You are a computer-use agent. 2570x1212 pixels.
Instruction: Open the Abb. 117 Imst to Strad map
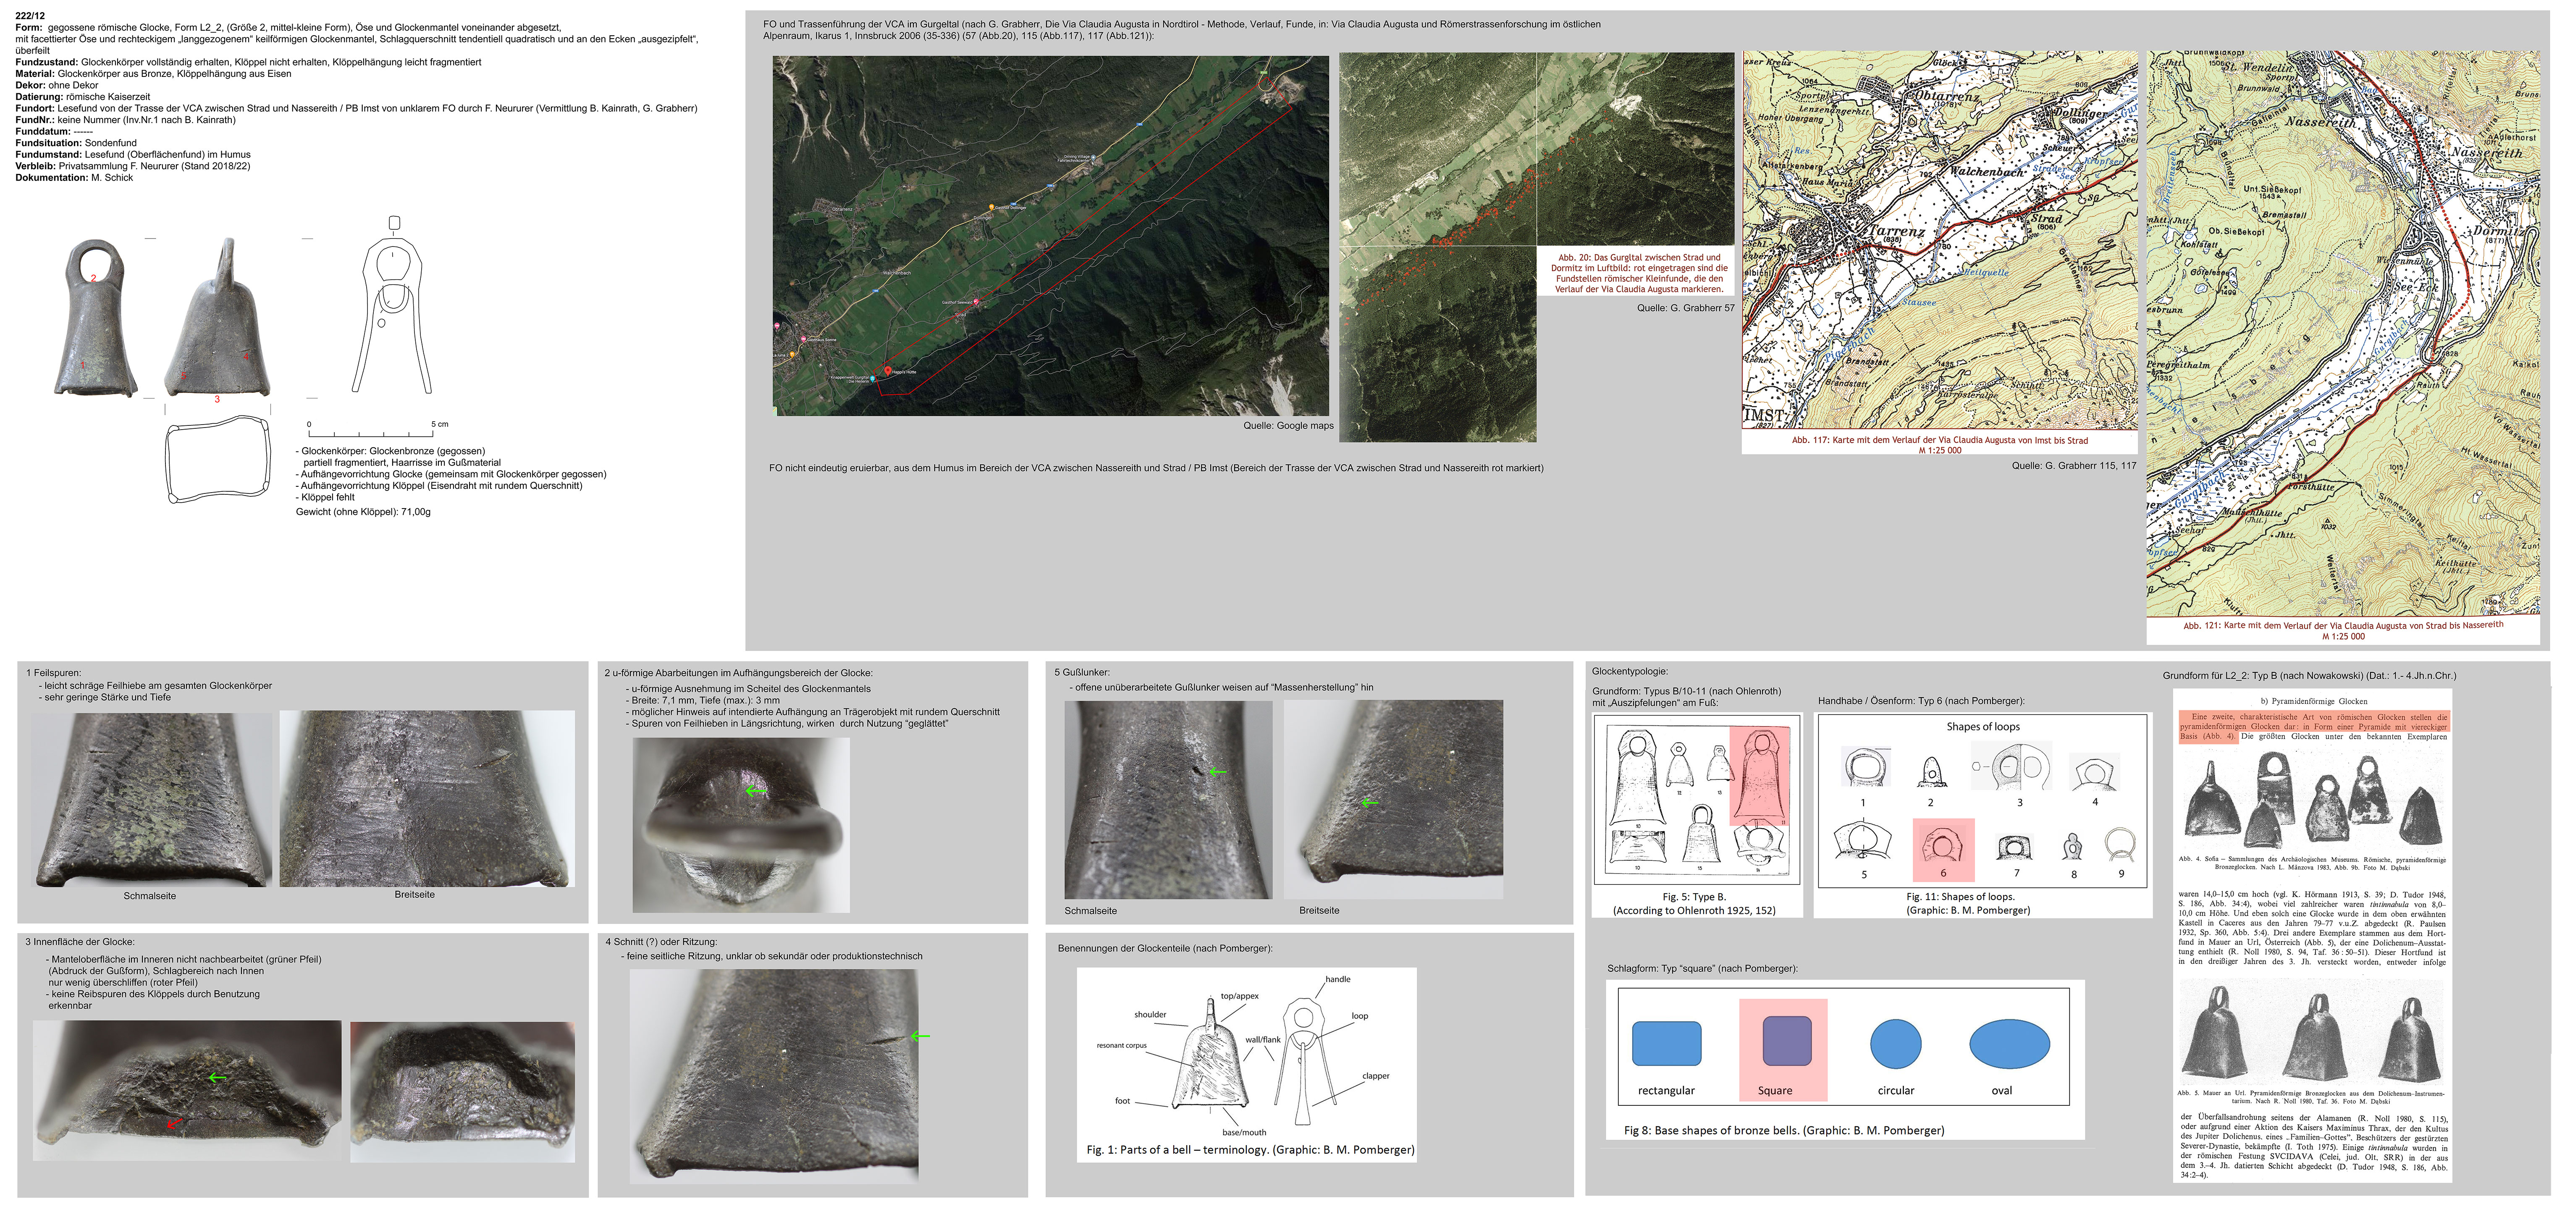1940,239
